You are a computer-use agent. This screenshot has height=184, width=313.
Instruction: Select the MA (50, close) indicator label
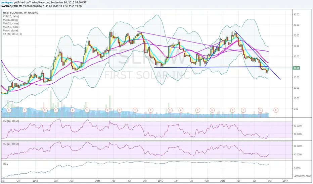tap(11, 27)
